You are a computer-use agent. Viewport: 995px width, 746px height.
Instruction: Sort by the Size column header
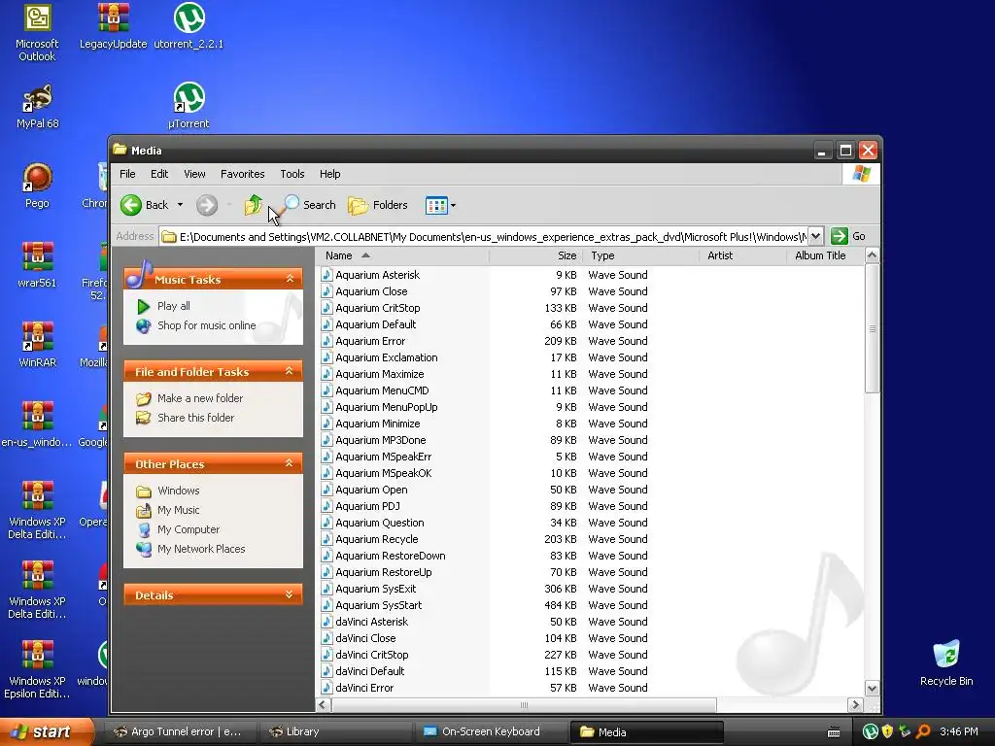pyautogui.click(x=536, y=255)
